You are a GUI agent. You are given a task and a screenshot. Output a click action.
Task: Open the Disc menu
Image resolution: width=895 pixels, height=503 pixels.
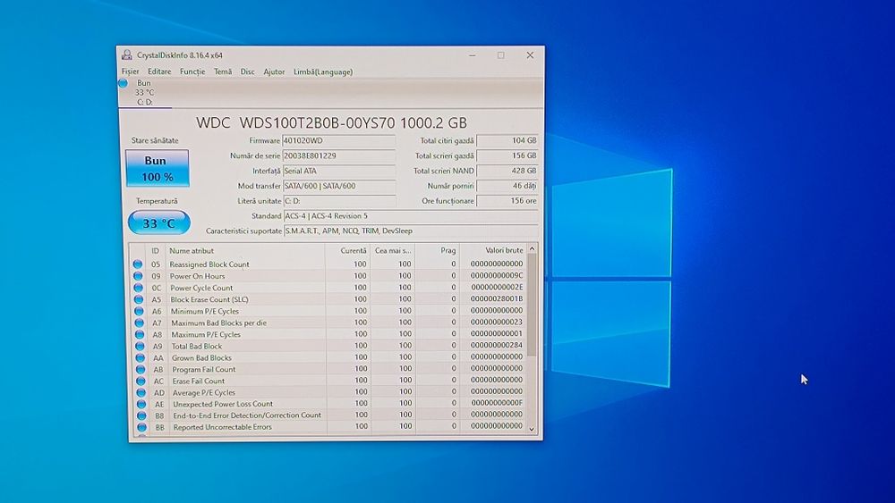pyautogui.click(x=248, y=71)
